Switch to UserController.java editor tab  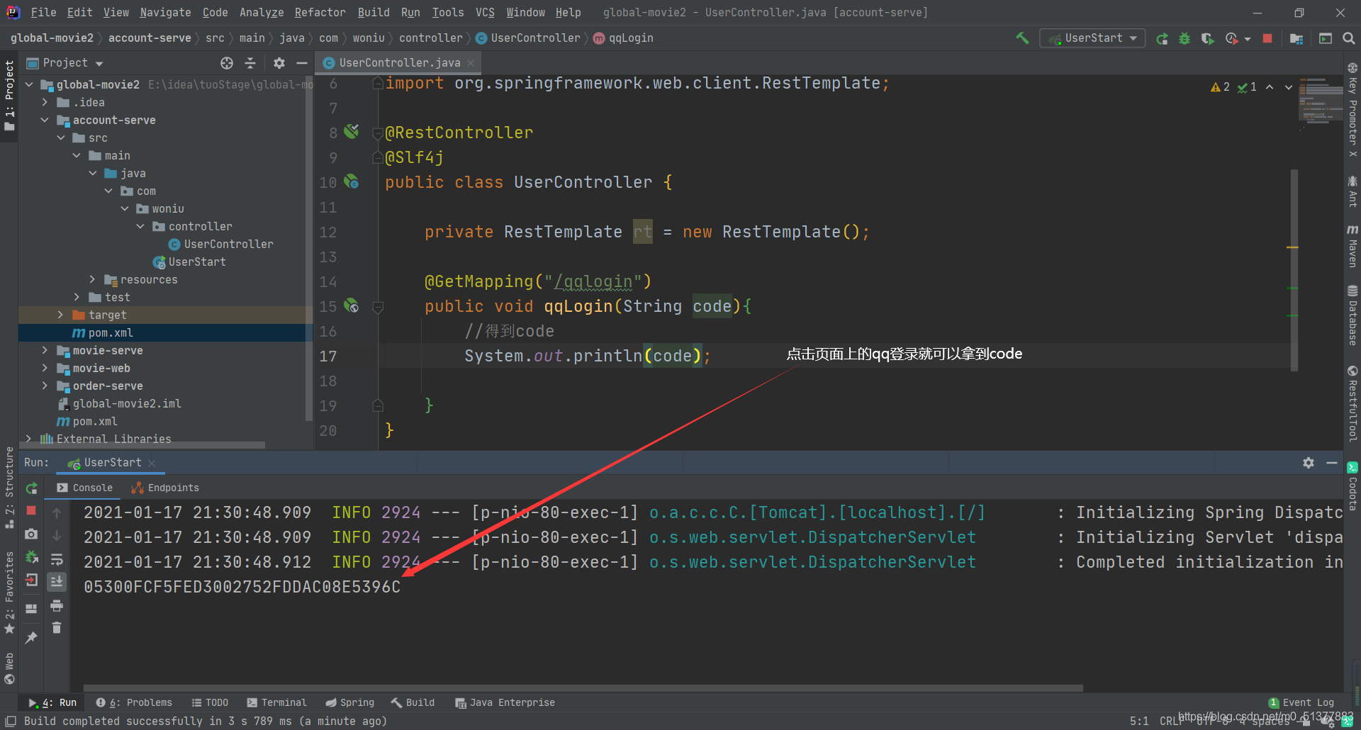[399, 63]
